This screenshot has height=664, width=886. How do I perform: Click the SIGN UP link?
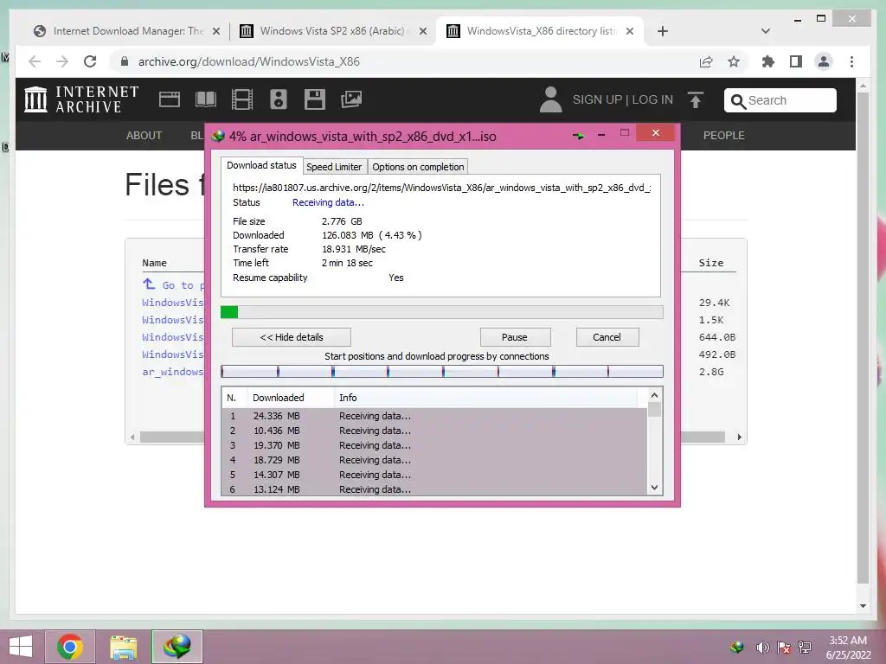[597, 99]
